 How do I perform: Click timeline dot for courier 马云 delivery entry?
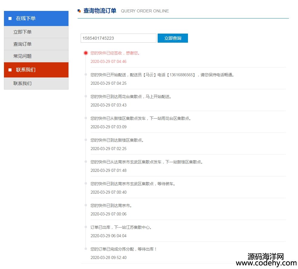point(86,74)
